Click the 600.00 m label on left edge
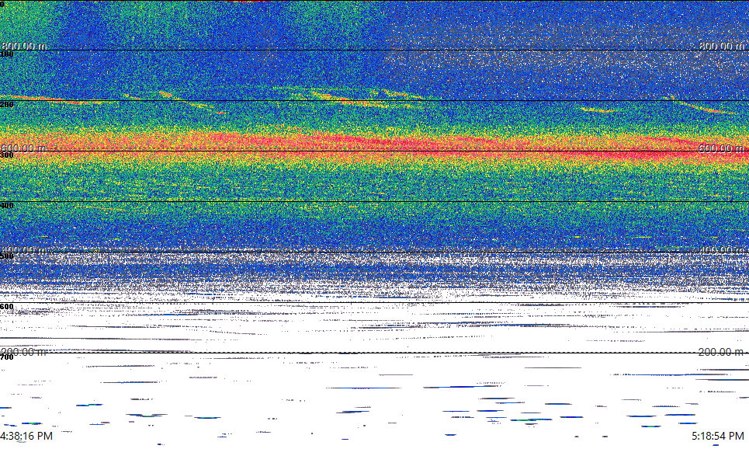 (23, 148)
